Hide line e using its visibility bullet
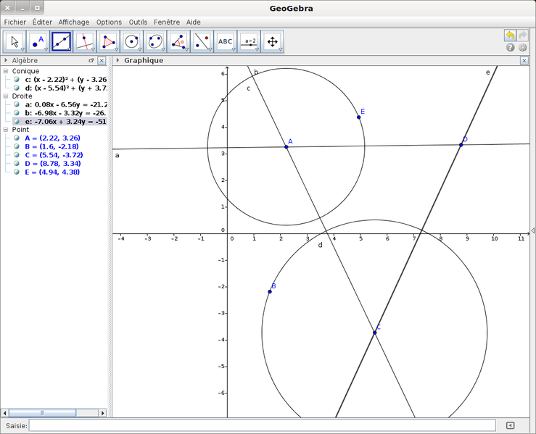 coord(17,122)
